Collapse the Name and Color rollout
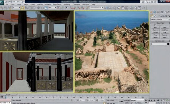170x104 pixels. tap(160, 41)
